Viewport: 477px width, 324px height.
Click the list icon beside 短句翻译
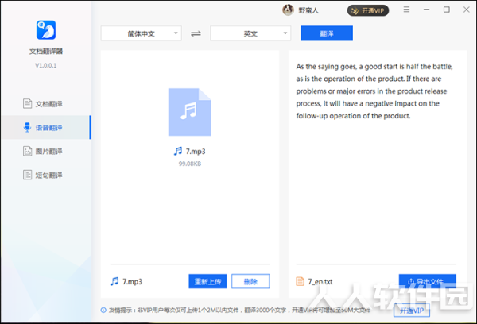27,175
